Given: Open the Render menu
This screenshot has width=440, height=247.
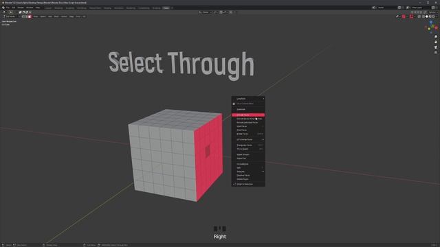Looking at the screenshot, I should pyautogui.click(x=21, y=8).
